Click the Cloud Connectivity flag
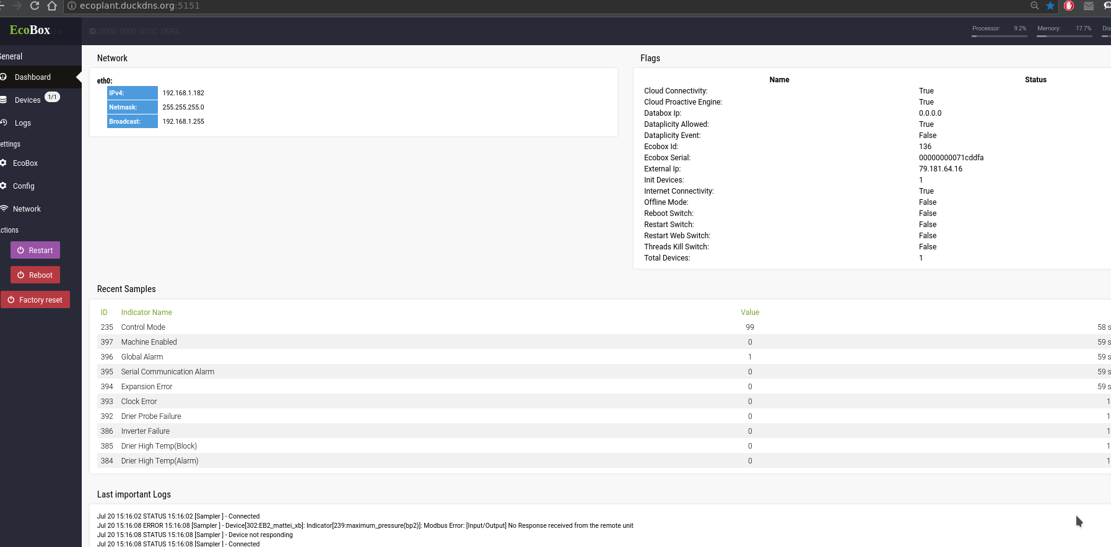The width and height of the screenshot is (1111, 547). click(676, 91)
